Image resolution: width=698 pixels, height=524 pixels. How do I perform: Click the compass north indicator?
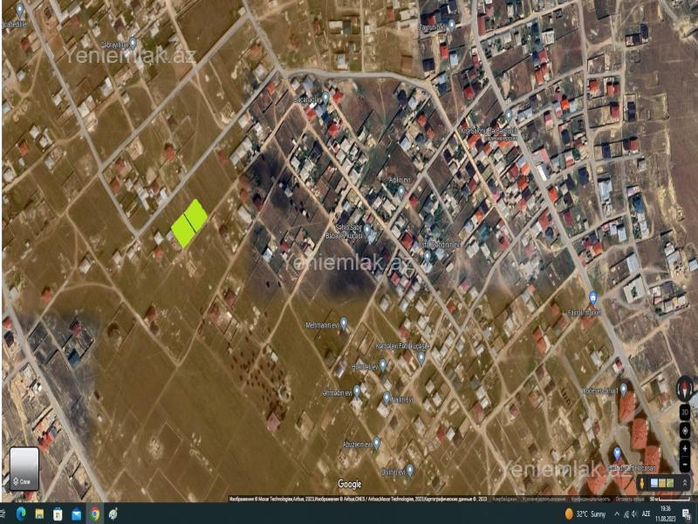pos(685,388)
